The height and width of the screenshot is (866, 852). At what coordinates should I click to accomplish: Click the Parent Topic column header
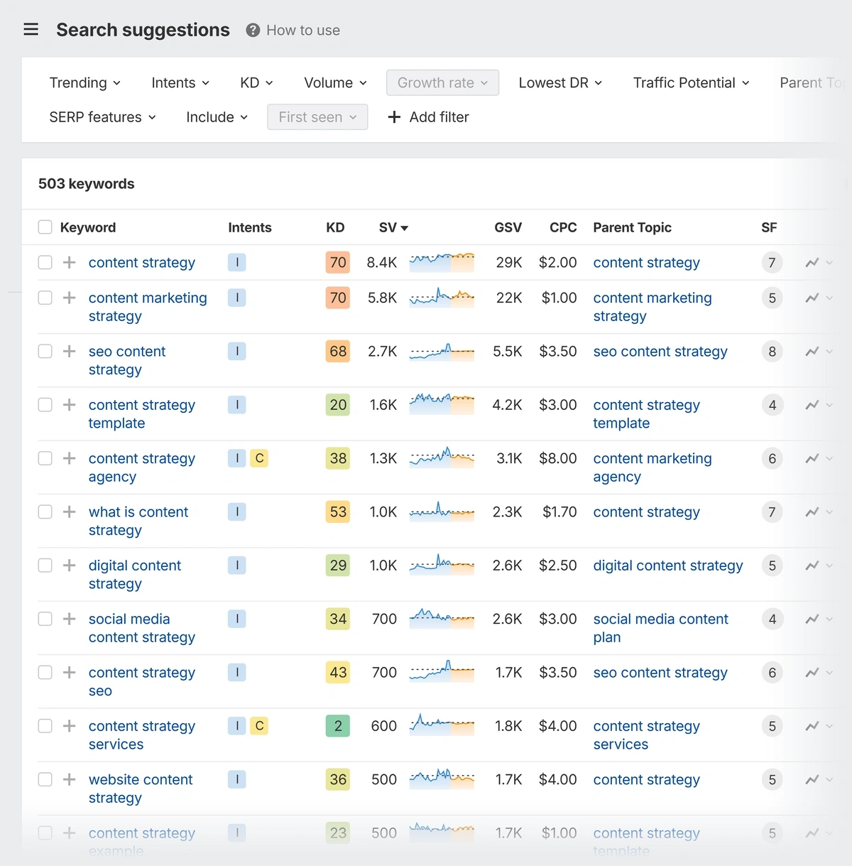(632, 227)
